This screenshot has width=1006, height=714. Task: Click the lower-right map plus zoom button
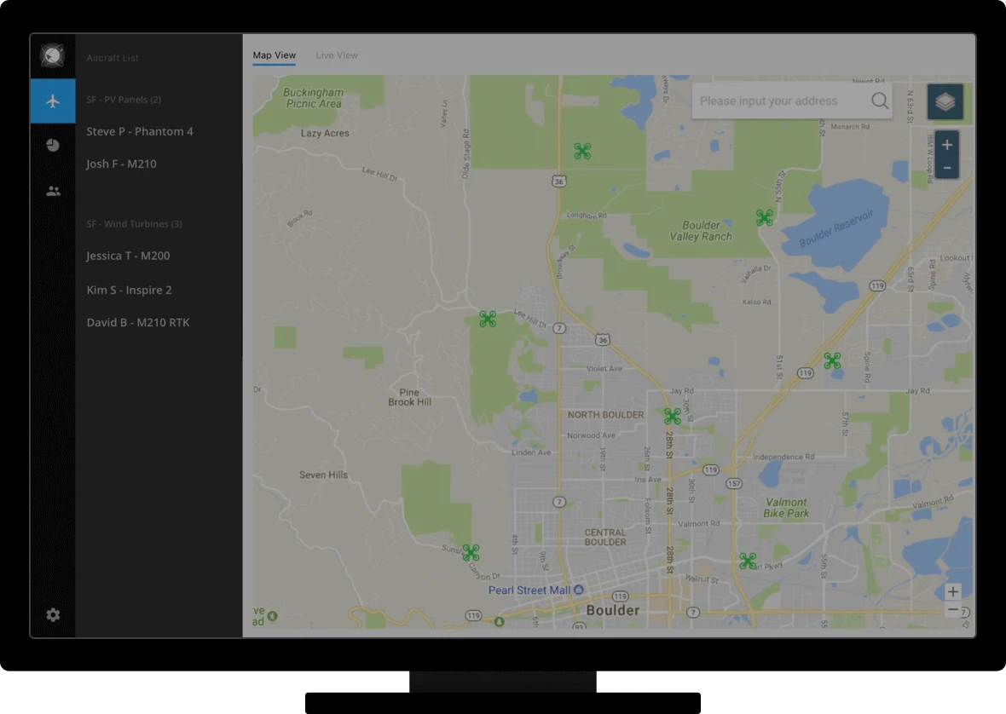pos(953,591)
